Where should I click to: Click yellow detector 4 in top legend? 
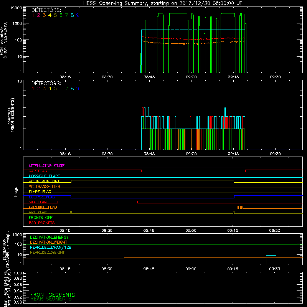point(50,15)
